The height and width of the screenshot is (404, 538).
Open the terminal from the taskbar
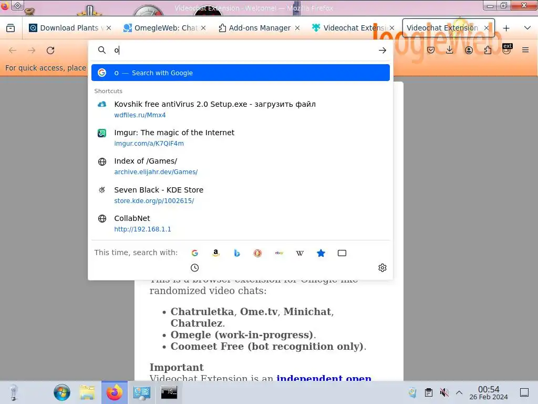click(169, 392)
